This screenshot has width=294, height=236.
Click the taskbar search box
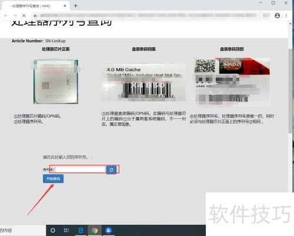[23, 230]
